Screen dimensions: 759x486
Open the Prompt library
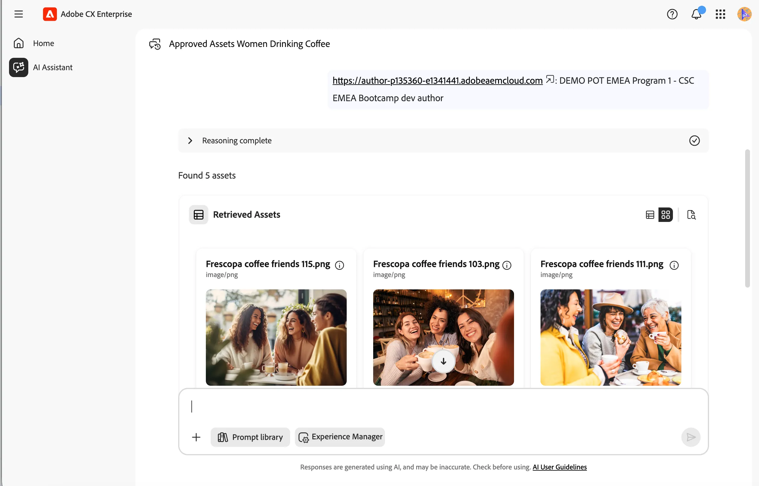click(250, 437)
